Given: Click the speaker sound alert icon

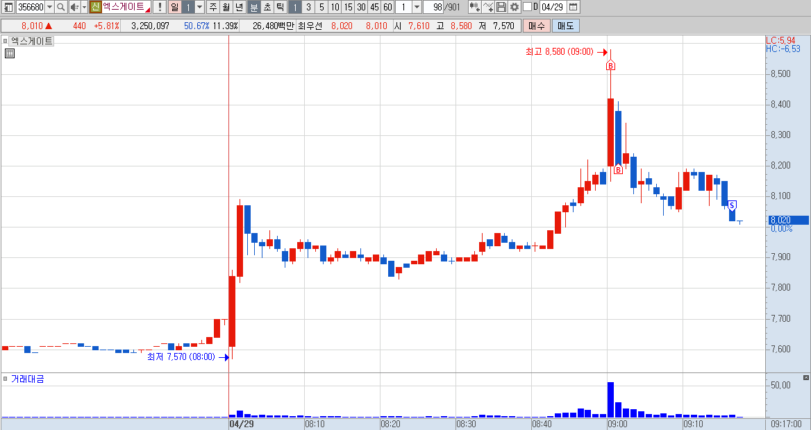Looking at the screenshot, I should [x=74, y=7].
